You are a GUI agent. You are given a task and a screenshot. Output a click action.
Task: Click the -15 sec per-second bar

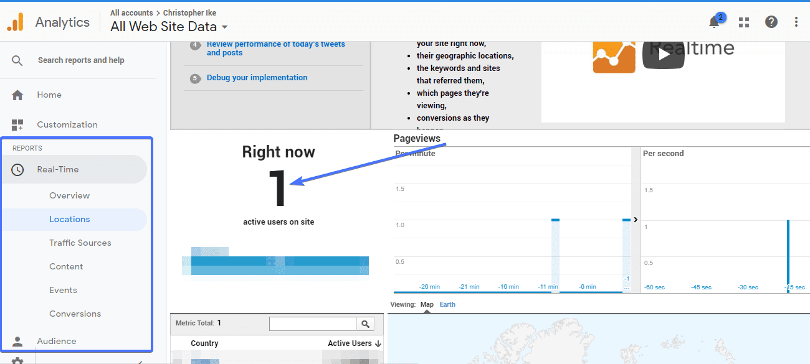788,256
